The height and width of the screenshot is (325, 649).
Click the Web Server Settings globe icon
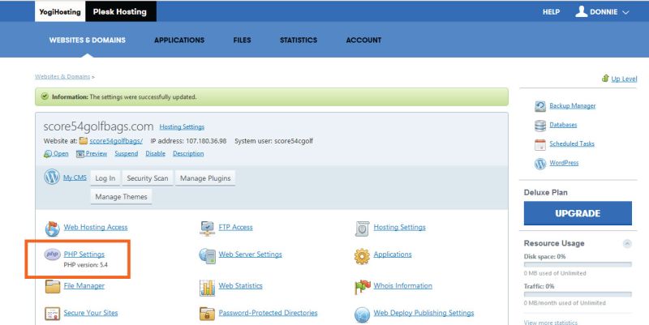tap(207, 256)
